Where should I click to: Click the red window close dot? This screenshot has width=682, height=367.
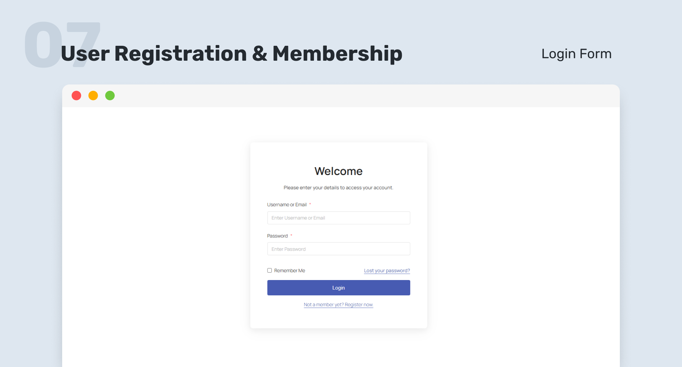pos(76,95)
